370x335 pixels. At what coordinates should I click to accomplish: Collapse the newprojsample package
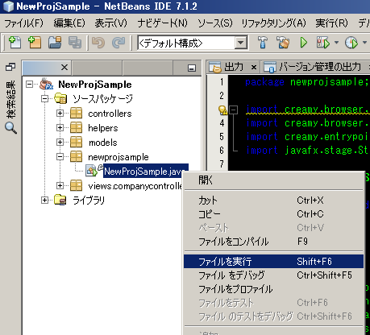pyautogui.click(x=60, y=156)
